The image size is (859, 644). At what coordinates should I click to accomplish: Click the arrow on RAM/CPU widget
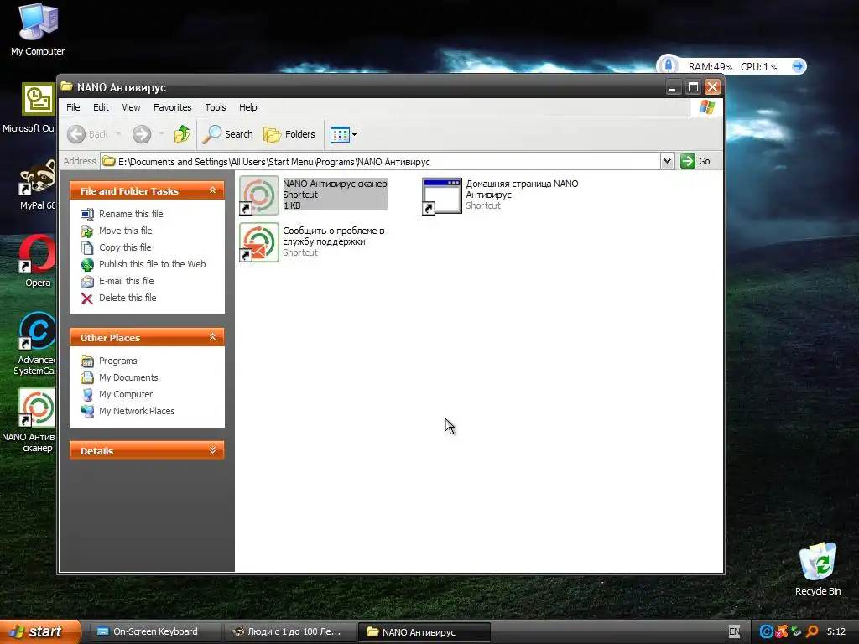pos(799,66)
